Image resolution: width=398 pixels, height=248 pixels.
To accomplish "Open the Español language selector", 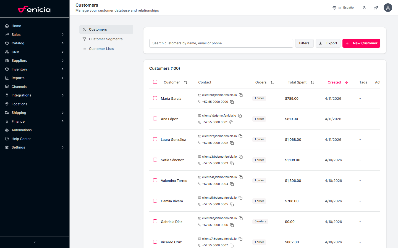I will click(x=344, y=8).
